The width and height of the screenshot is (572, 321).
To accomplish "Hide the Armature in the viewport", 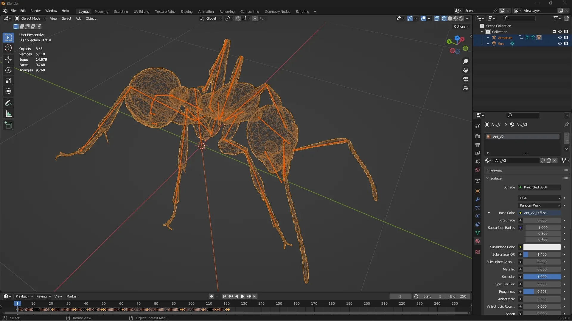I will pos(560,37).
